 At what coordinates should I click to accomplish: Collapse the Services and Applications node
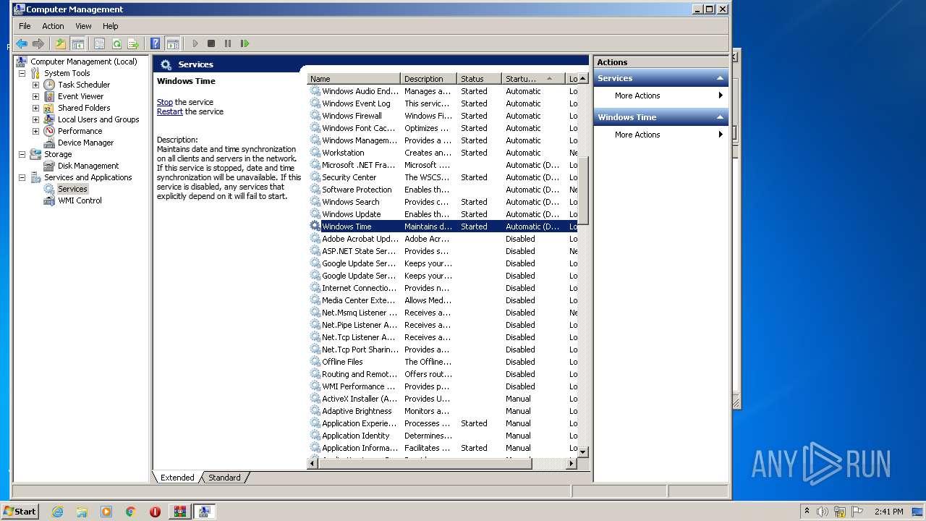pos(22,177)
